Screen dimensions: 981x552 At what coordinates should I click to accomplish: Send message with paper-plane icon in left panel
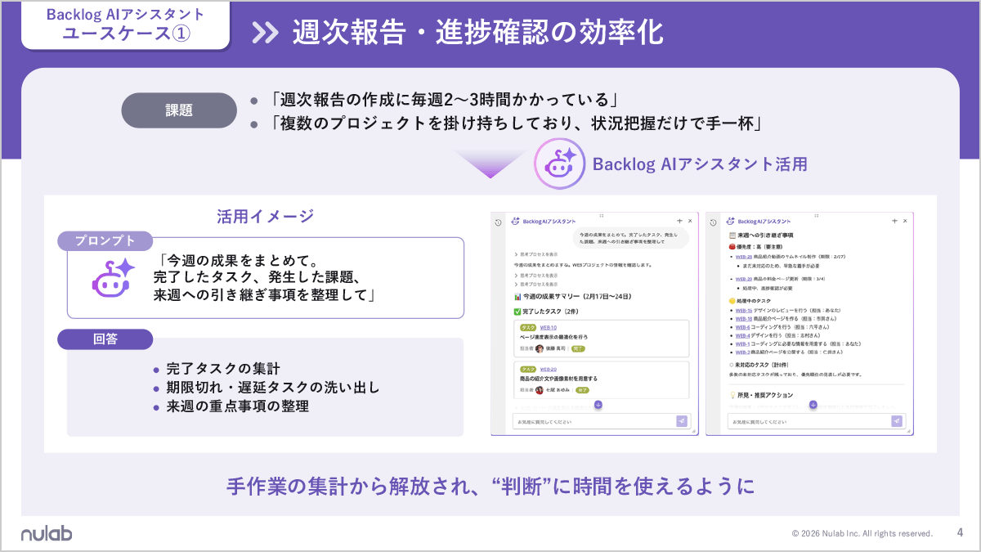(x=683, y=421)
